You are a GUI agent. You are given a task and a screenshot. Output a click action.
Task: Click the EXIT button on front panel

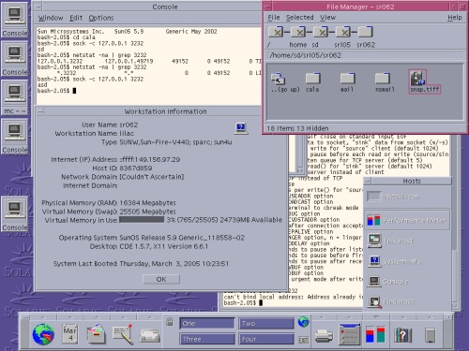(303, 340)
